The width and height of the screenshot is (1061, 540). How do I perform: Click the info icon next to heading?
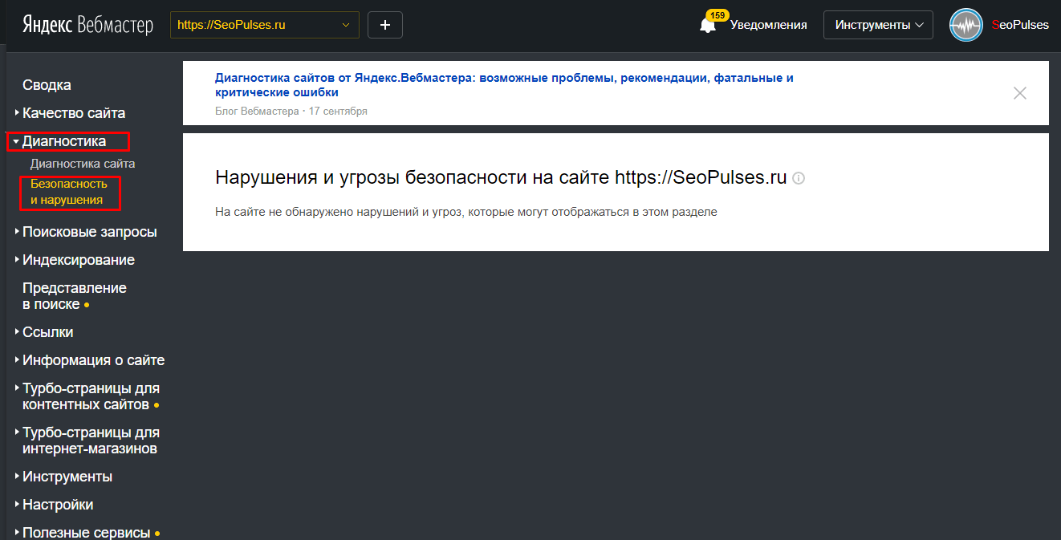[799, 178]
